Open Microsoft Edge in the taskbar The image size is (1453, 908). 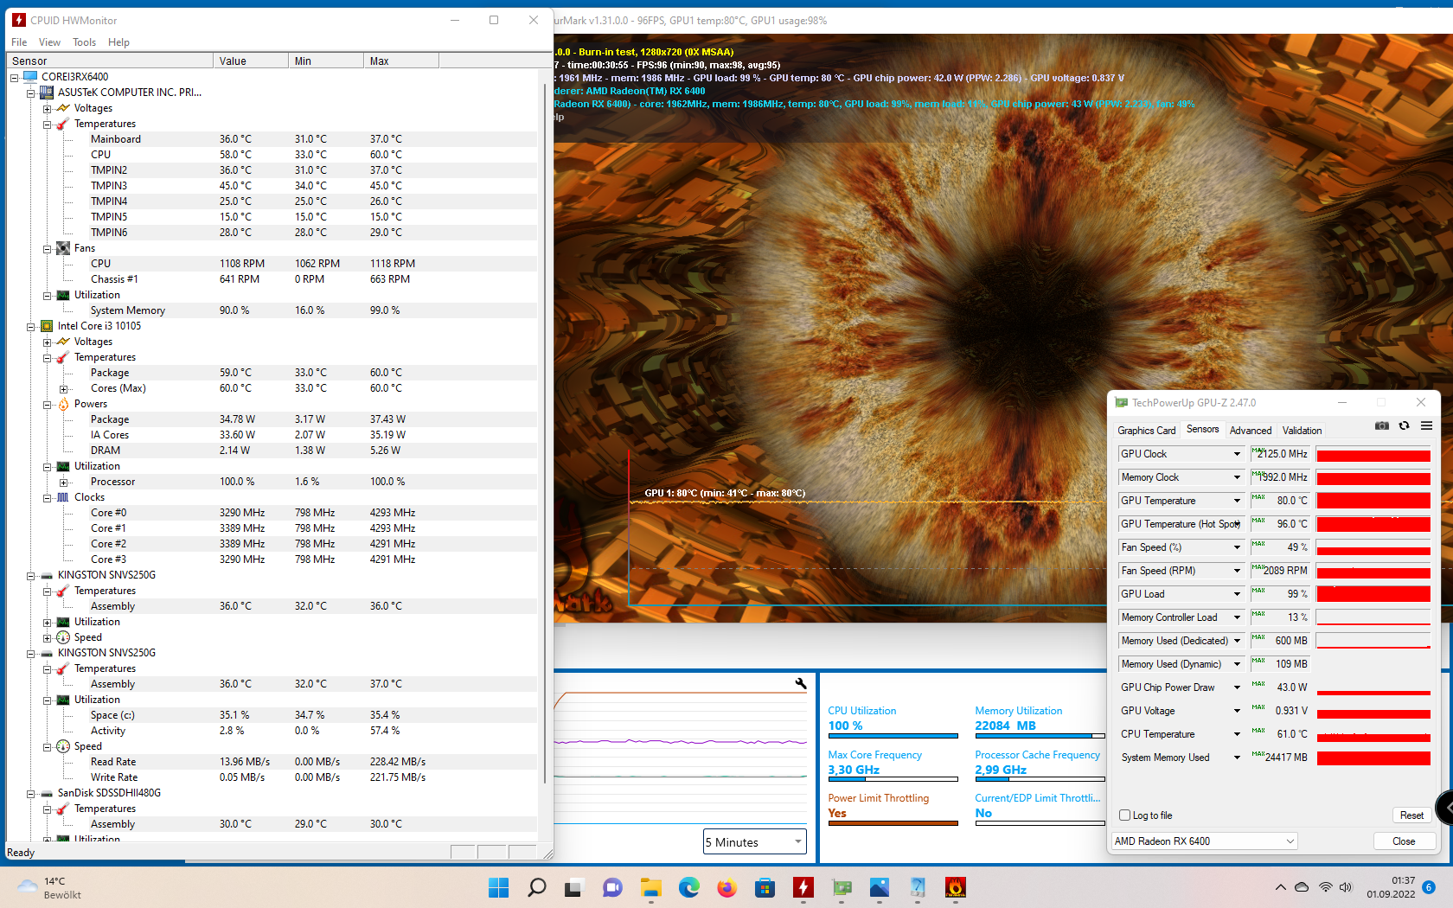(688, 887)
